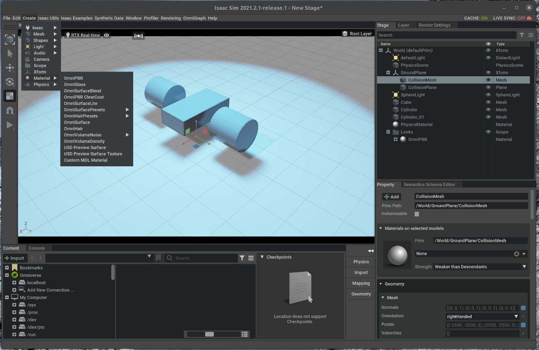Switch to the Console tab

(x=37, y=248)
